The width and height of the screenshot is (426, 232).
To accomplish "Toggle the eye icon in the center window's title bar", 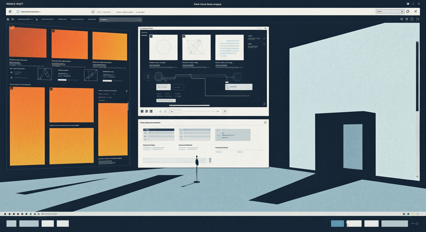I will pyautogui.click(x=265, y=28).
